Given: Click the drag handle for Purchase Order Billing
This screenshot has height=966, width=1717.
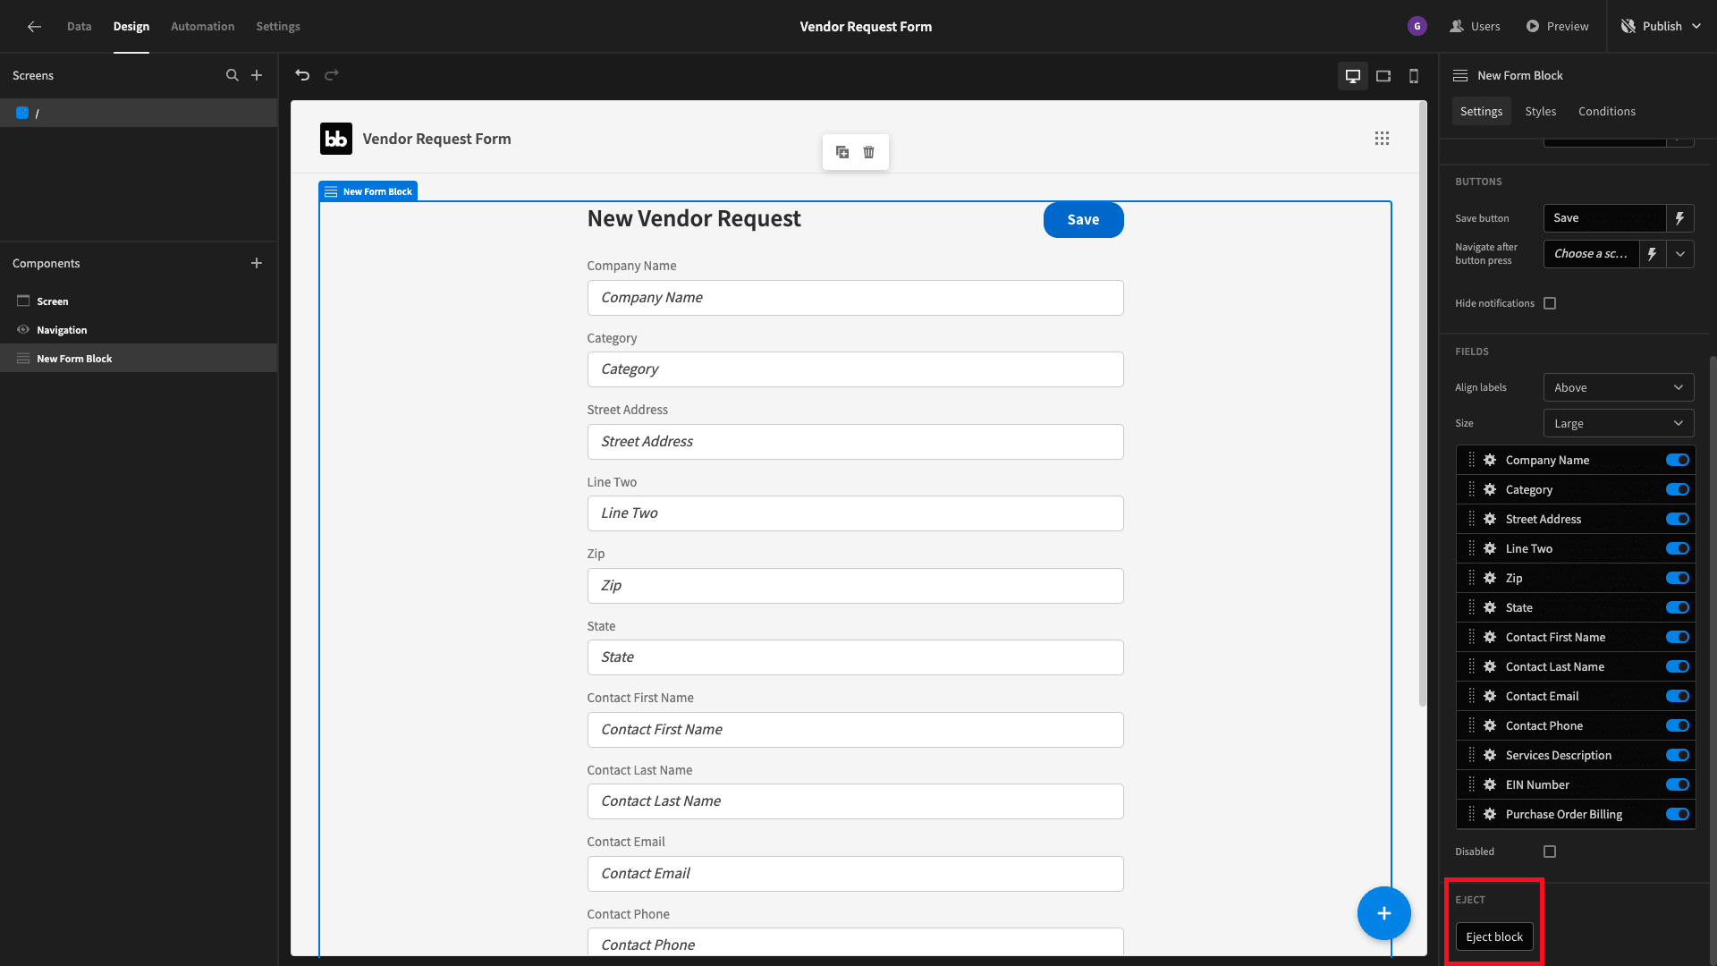Looking at the screenshot, I should [1469, 814].
